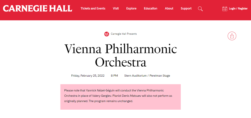Open the Visit menu
This screenshot has height=118, width=251.
[116, 8]
